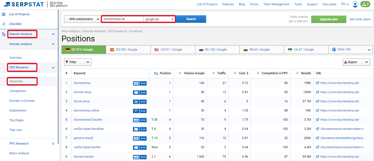Open Tree view in the sidebar
This screenshot has width=374, height=161.
click(x=16, y=130)
